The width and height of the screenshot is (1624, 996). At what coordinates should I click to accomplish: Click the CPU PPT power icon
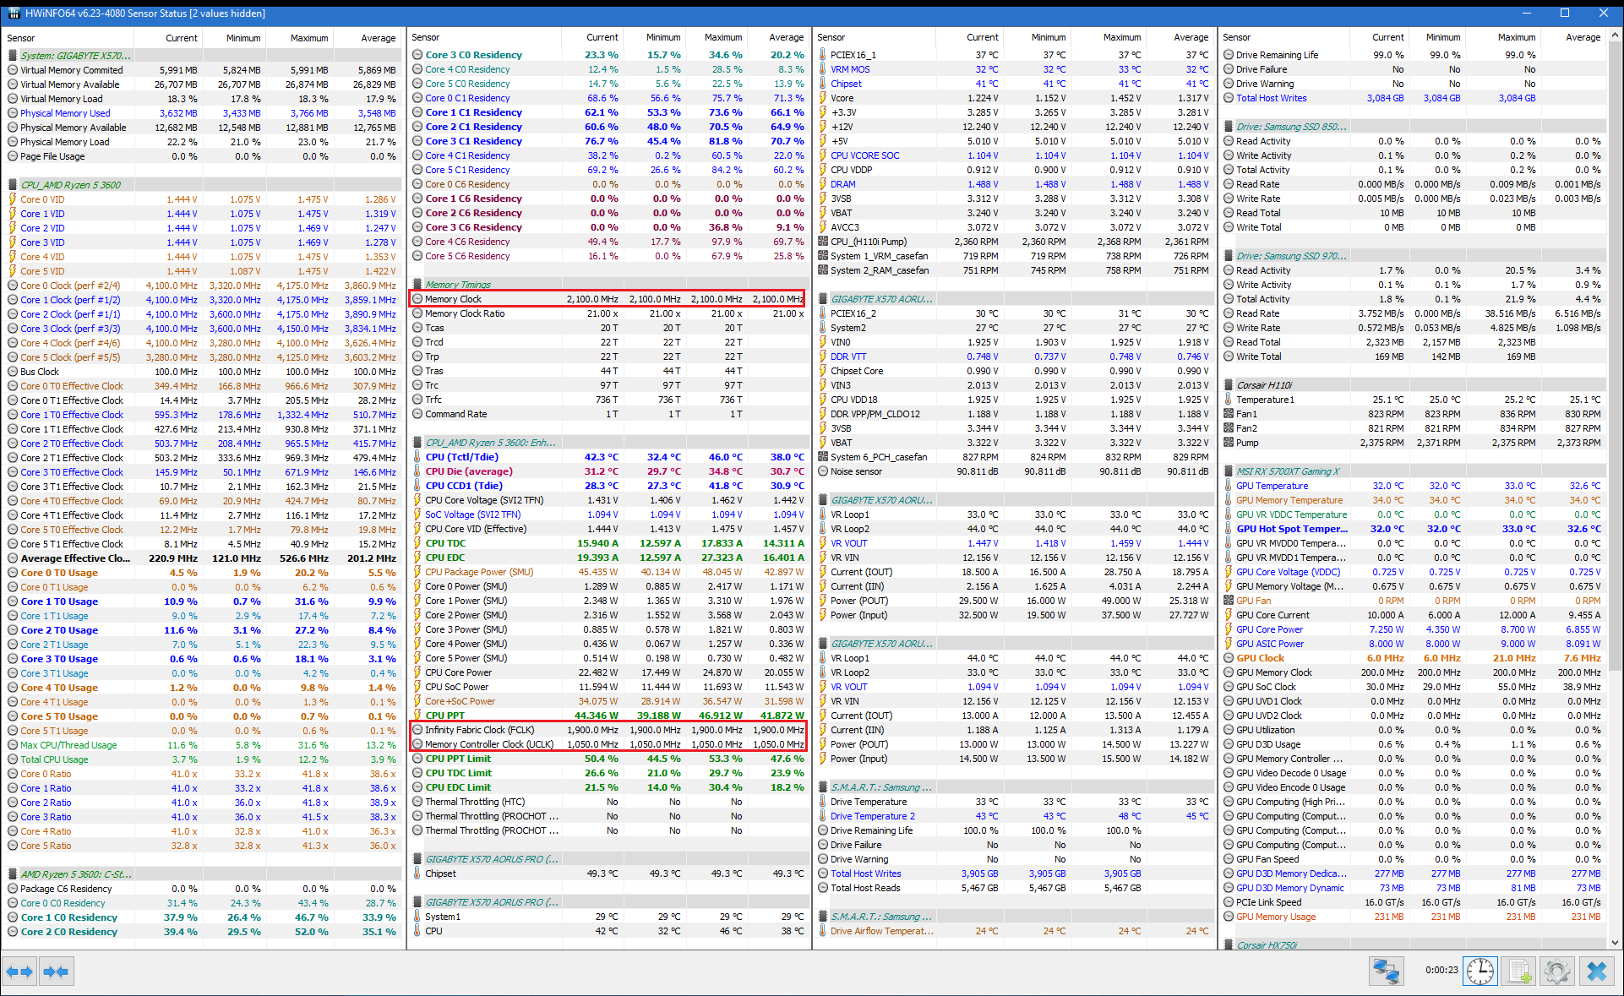pos(417,716)
